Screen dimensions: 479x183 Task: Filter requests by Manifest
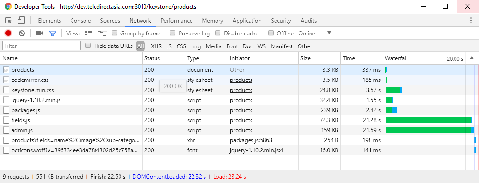pyautogui.click(x=282, y=46)
